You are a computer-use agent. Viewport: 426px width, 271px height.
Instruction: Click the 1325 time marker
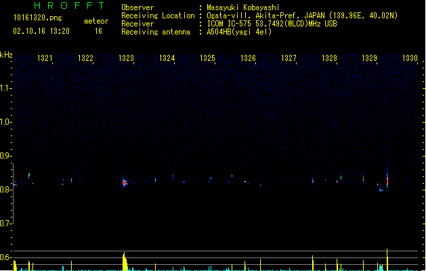click(207, 58)
